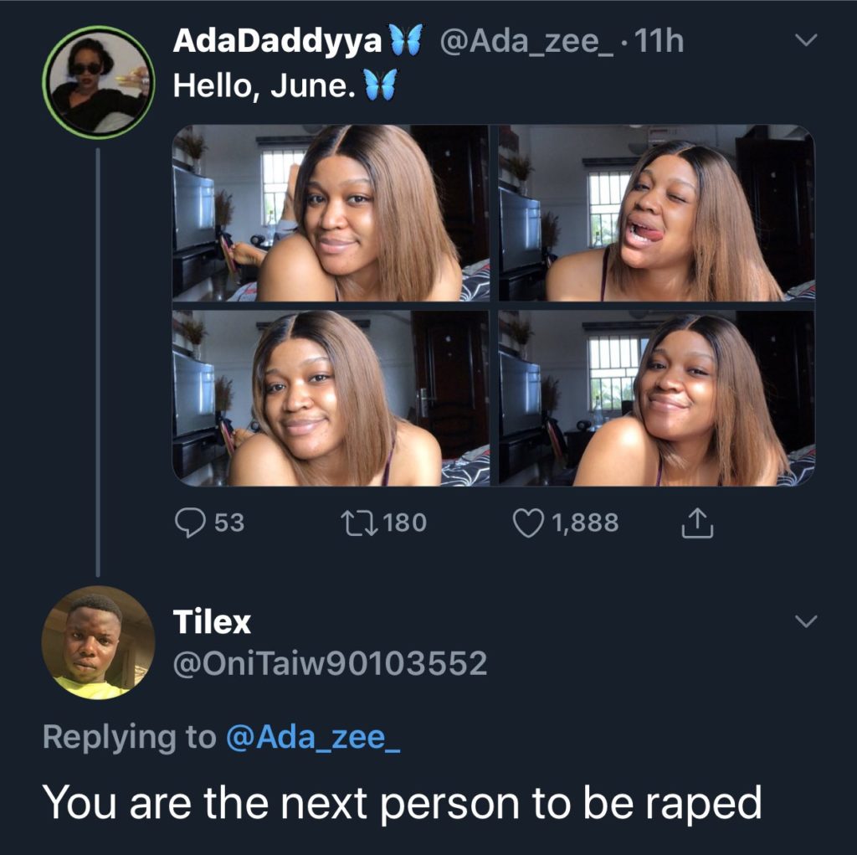Expand options chevron on Tilex's reply
857x855 pixels.
pos(806,621)
